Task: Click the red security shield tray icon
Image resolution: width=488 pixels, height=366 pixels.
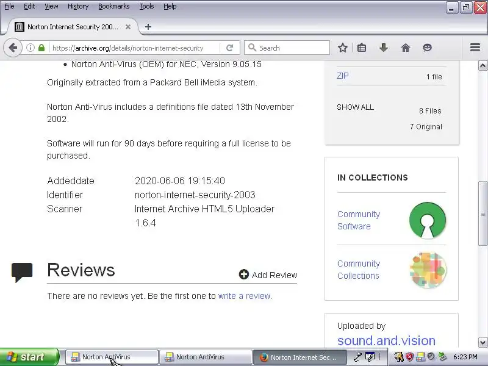Action: (409, 357)
